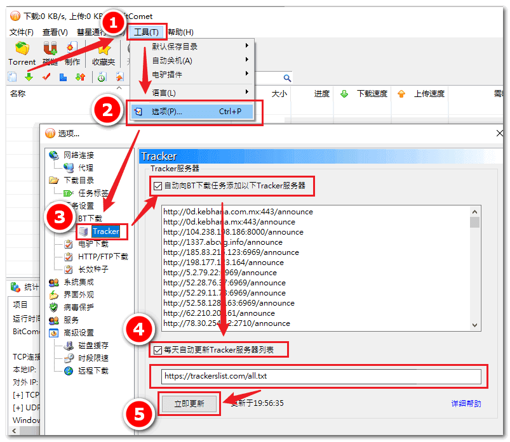This screenshot has height=442, width=510.
Task: Open the 文件(F) menu
Action: click(22, 32)
